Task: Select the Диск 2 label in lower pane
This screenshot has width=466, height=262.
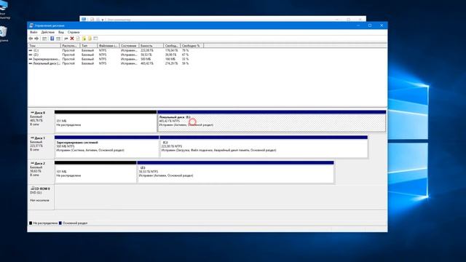Action: [x=39, y=163]
